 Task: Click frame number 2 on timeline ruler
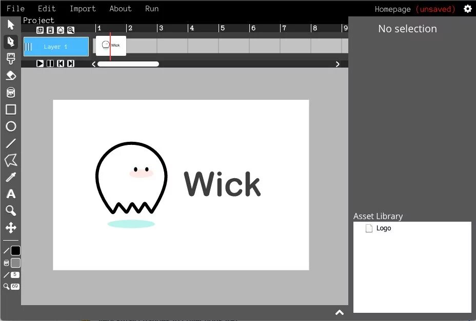(x=130, y=28)
